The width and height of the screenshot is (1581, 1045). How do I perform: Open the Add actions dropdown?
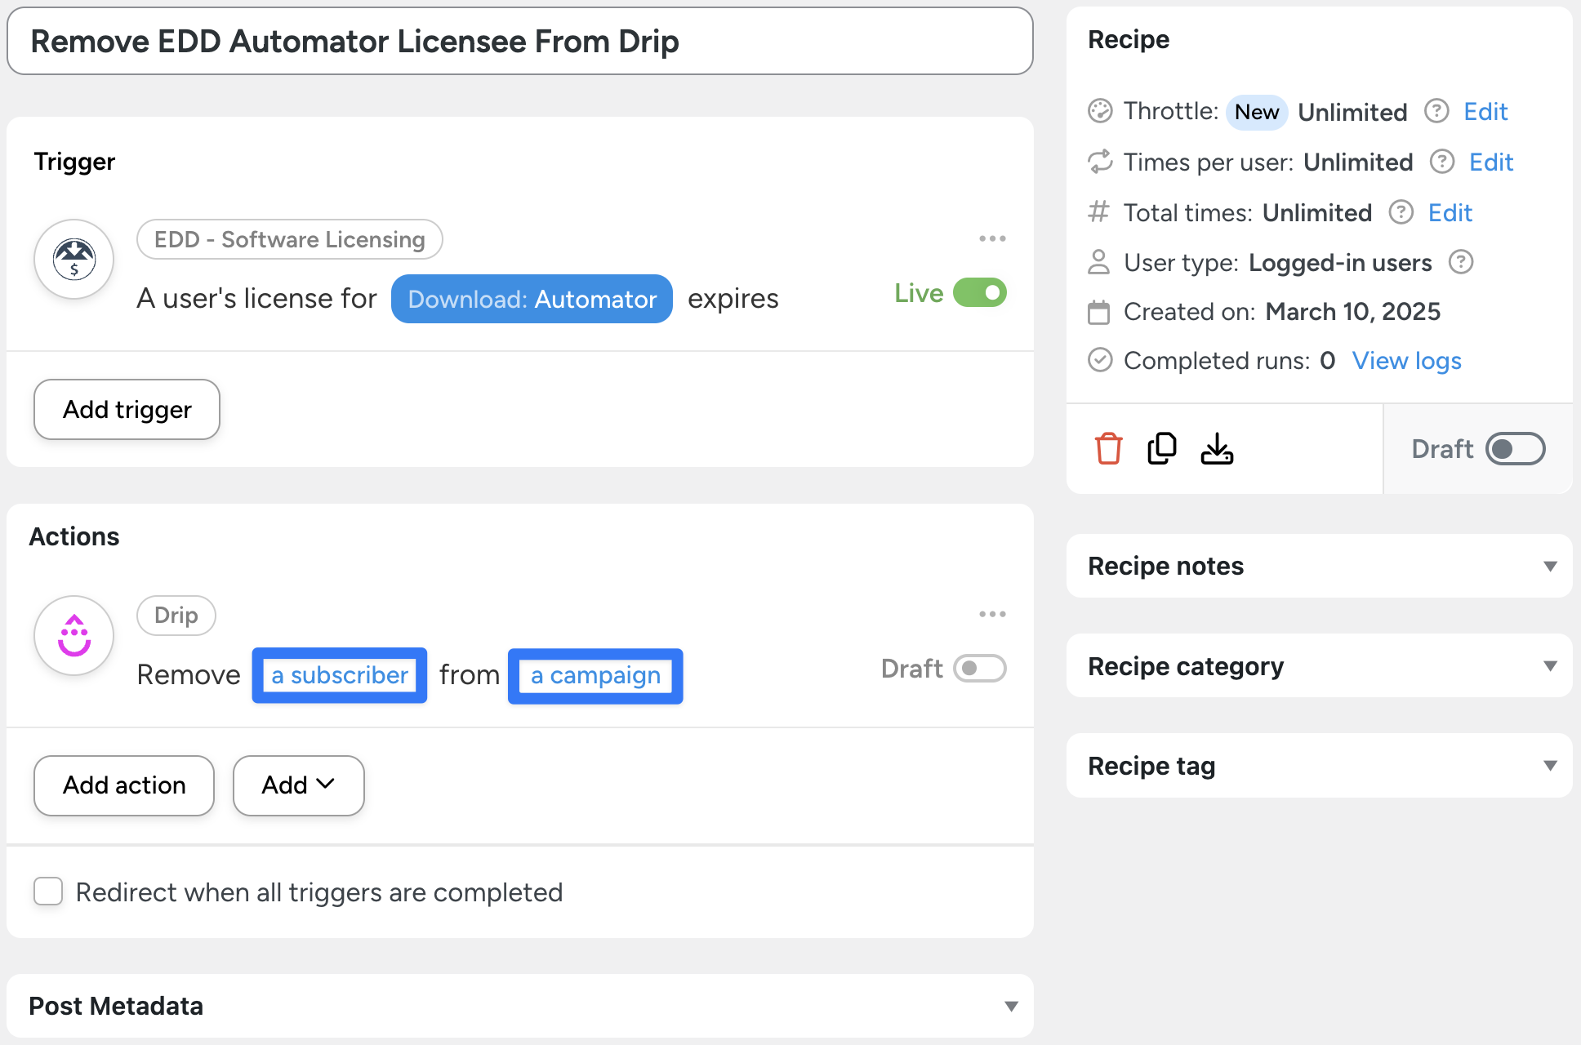298,785
